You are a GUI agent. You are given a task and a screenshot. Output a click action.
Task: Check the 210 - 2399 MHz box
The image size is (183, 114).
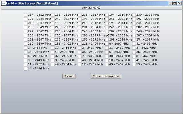click(25, 44)
